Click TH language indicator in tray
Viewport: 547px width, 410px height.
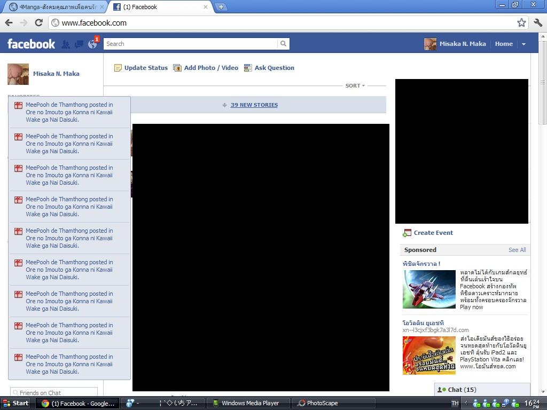[x=455, y=404]
